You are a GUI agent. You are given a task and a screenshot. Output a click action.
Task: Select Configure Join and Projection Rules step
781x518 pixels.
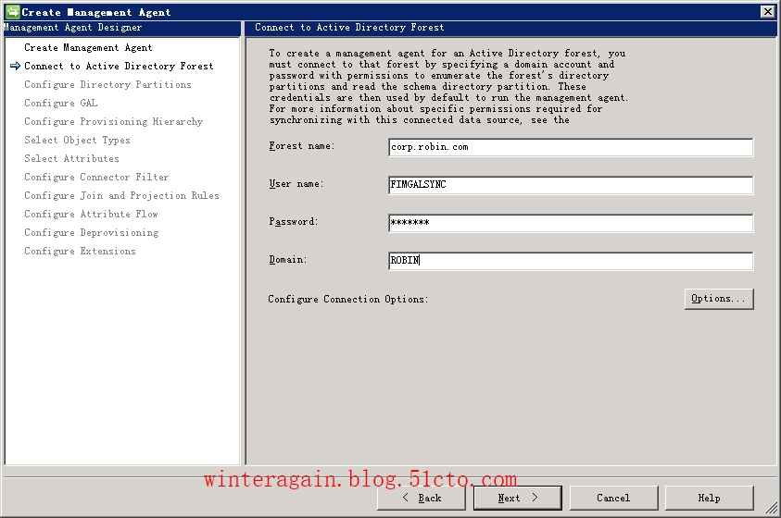(121, 195)
